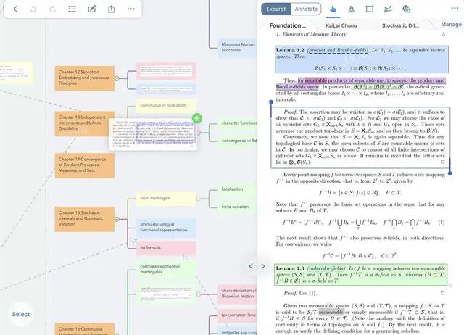Tap the green Lemma 1.3 excerpt box
Screen dimensions: 464x335
point(361,275)
